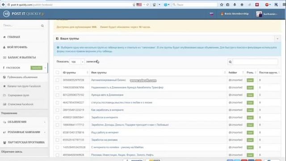The height and width of the screenshot is (161, 286).
Task: Click the sidebar search text field
Action: pos(21,25)
